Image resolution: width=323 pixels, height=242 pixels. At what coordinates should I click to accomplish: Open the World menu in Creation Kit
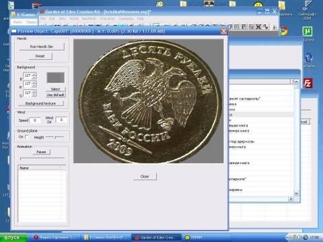tap(74, 19)
